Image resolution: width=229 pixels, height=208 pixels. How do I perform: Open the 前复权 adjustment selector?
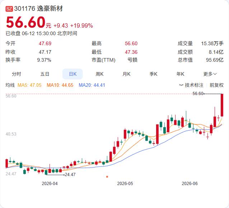(x=216, y=85)
